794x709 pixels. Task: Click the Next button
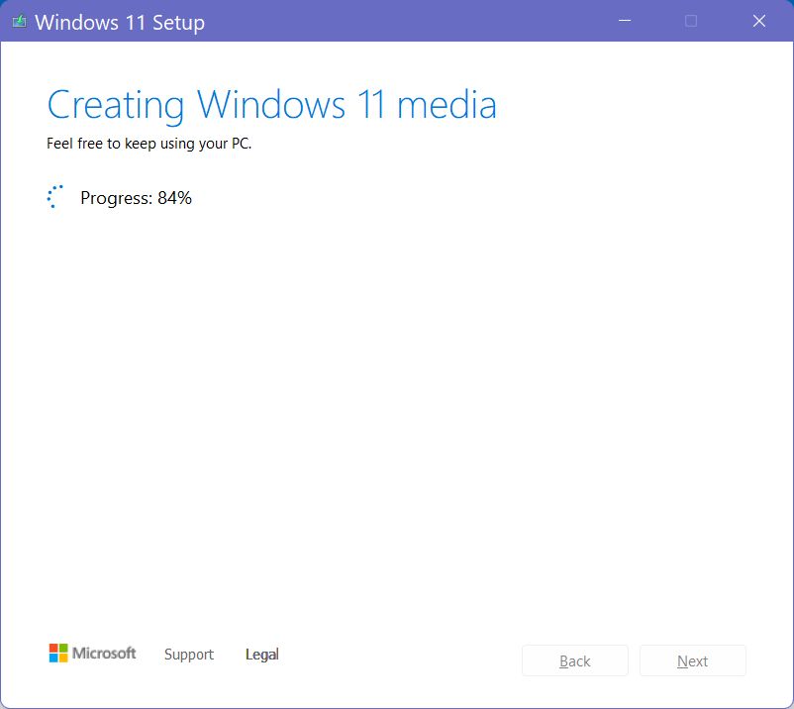tap(692, 660)
